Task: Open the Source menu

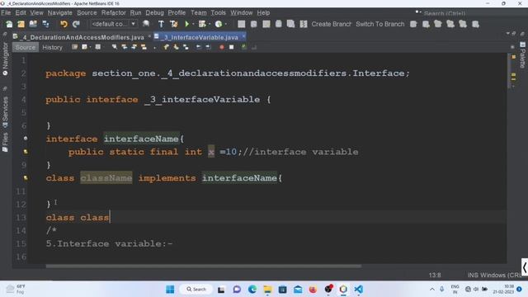Action: (x=87, y=13)
